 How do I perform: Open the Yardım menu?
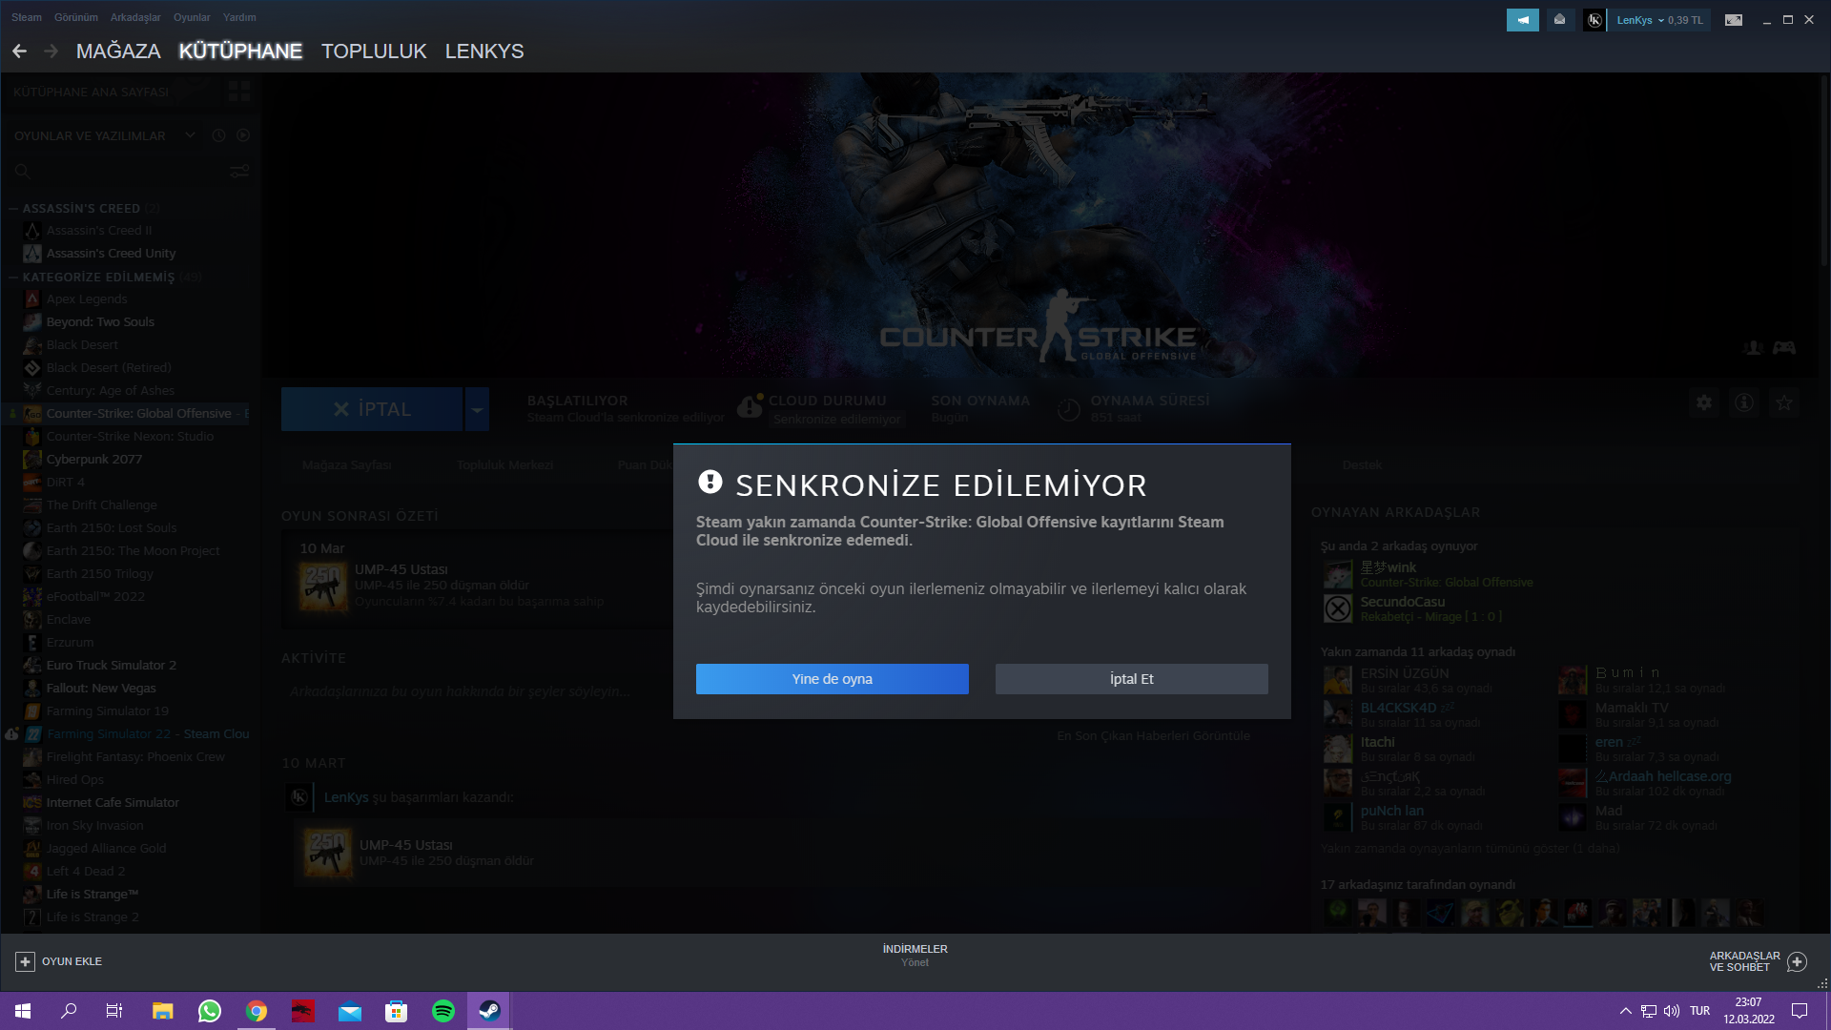[x=239, y=17]
